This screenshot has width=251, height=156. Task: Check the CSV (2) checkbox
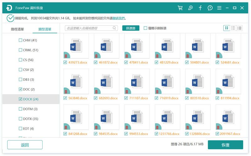click(x=20, y=70)
